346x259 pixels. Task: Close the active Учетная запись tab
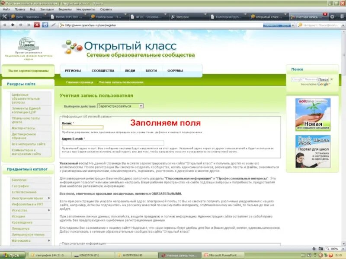pyautogui.click(x=325, y=14)
